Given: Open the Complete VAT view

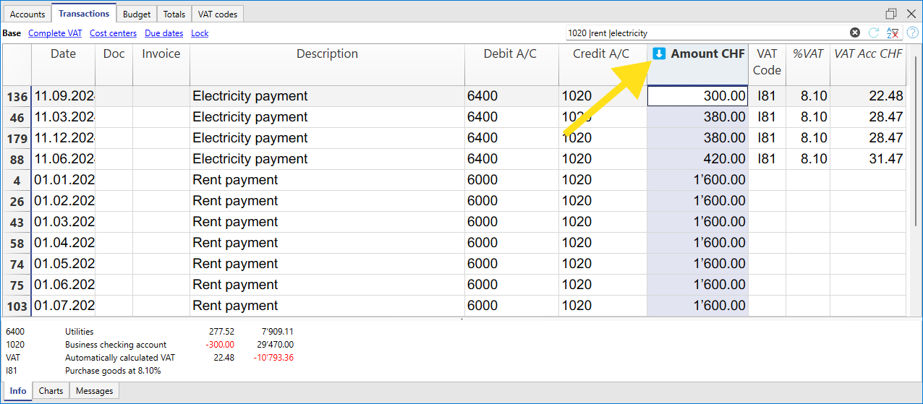Looking at the screenshot, I should 55,33.
